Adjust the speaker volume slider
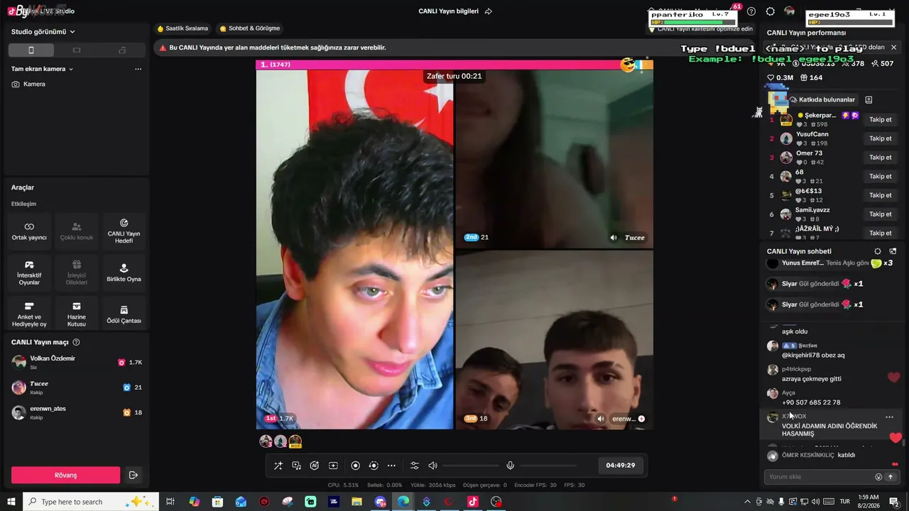This screenshot has width=909, height=511. point(470,466)
